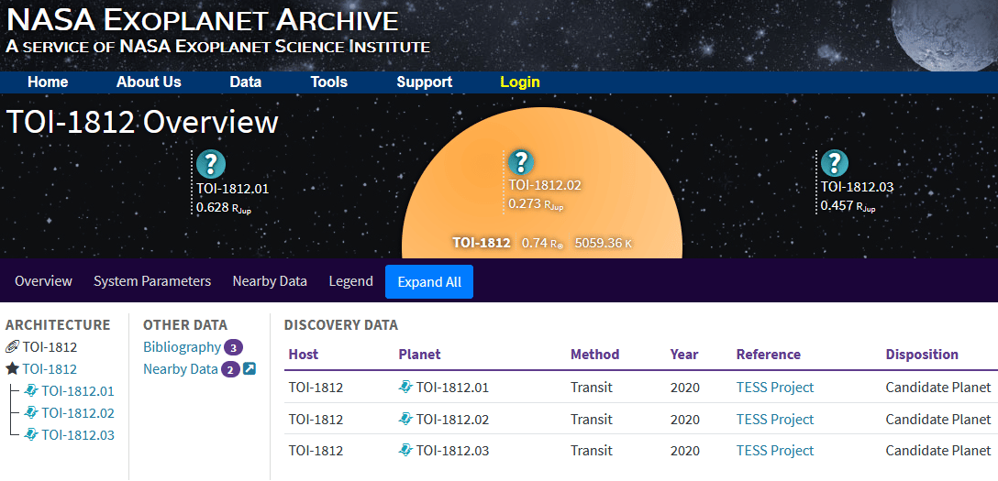Viewport: 998px width, 481px height.
Task: Click the system icon beside TOI-1812 in Architecture
Action: (12, 347)
